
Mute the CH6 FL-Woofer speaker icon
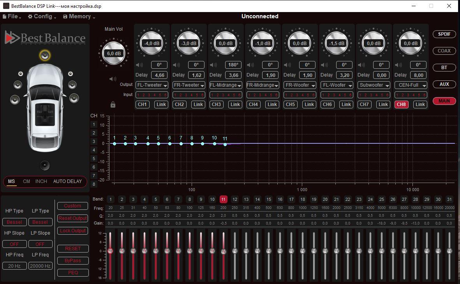pos(324,65)
